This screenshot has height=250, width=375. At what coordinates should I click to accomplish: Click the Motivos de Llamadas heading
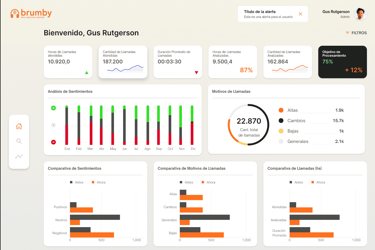click(231, 91)
